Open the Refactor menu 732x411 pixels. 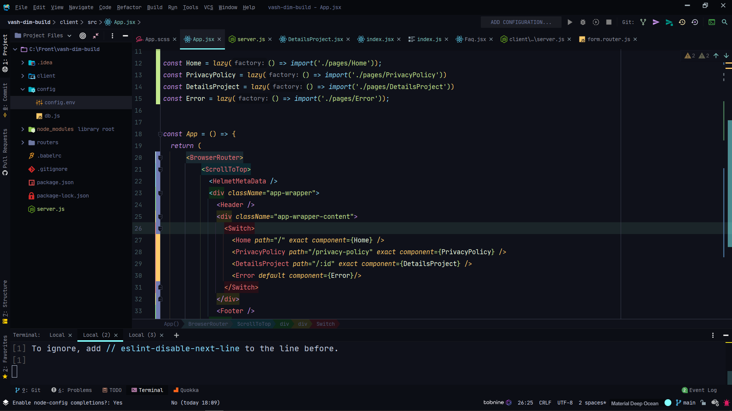(129, 7)
